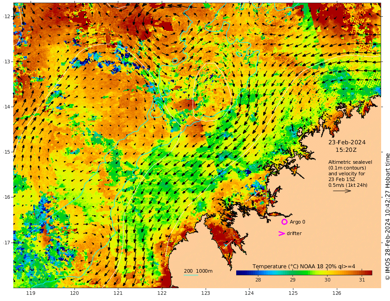This screenshot has width=390, height=301.
Task: Click latitude label -17
Action: pos(7,243)
